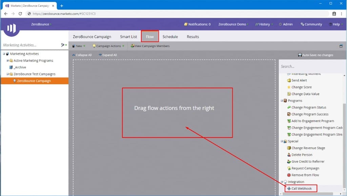Open the ZeroBounce workspace dropdown in the header
The image size is (347, 196).
[x=41, y=24]
